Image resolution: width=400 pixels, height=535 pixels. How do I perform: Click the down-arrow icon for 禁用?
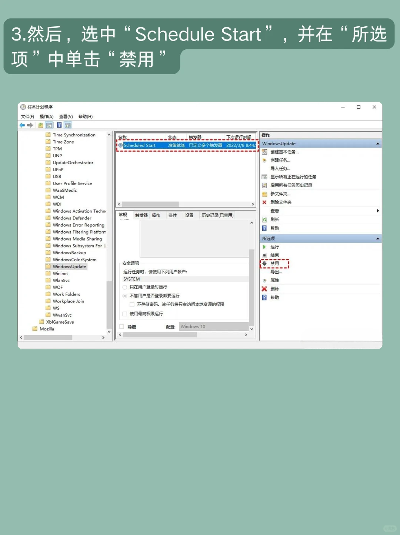264,264
